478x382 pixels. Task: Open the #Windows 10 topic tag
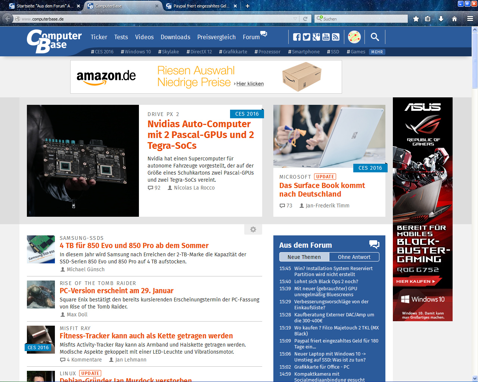click(136, 52)
